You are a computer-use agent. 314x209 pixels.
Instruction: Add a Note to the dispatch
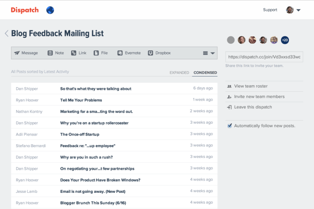pyautogui.click(x=50, y=53)
